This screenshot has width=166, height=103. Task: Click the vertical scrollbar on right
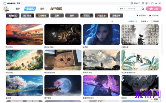click(x=162, y=40)
